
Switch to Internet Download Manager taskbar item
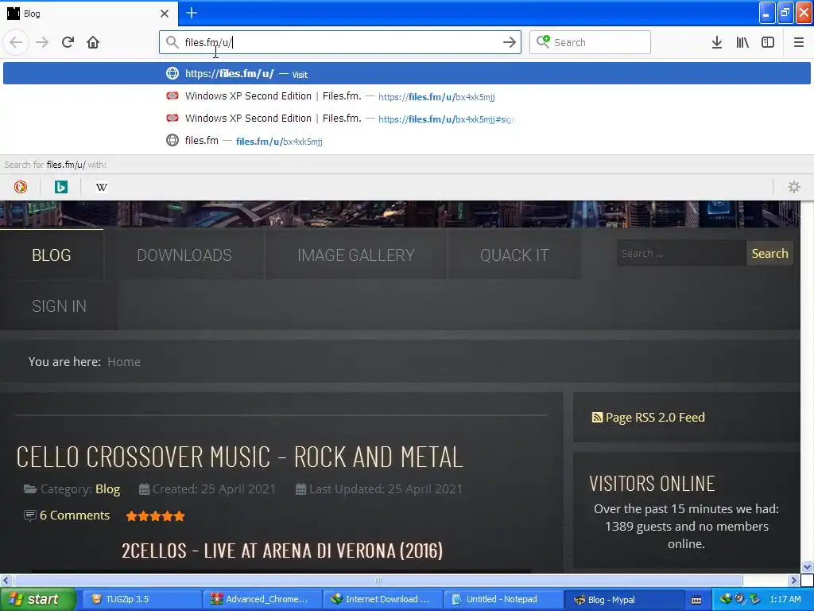382,599
